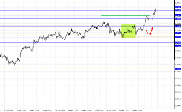Click the 0.7903 price scale value
Viewport: 182px width, 112px height.
(178, 3)
